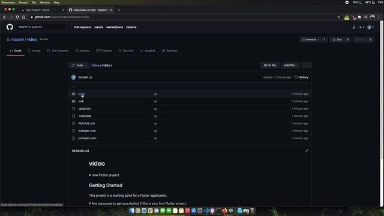
Task: Open the web folder
Action: click(x=81, y=101)
